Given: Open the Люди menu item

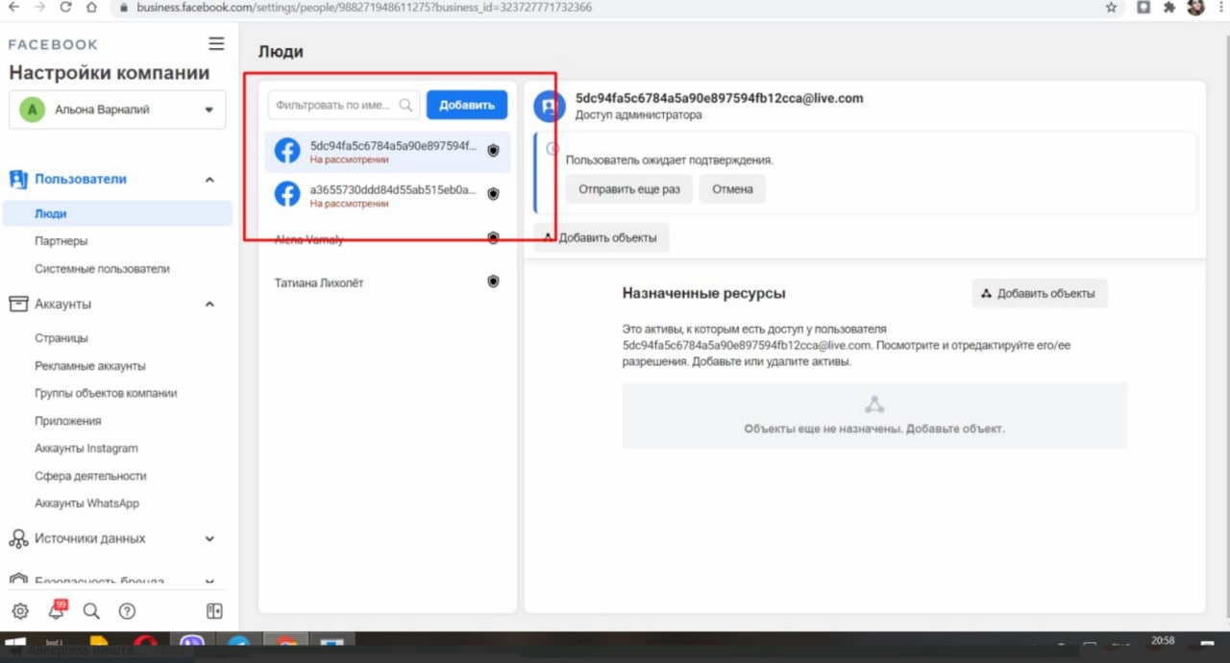Looking at the screenshot, I should tap(116, 213).
